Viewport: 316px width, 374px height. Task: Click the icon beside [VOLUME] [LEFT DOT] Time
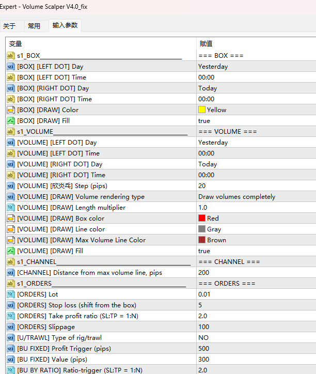[11, 153]
